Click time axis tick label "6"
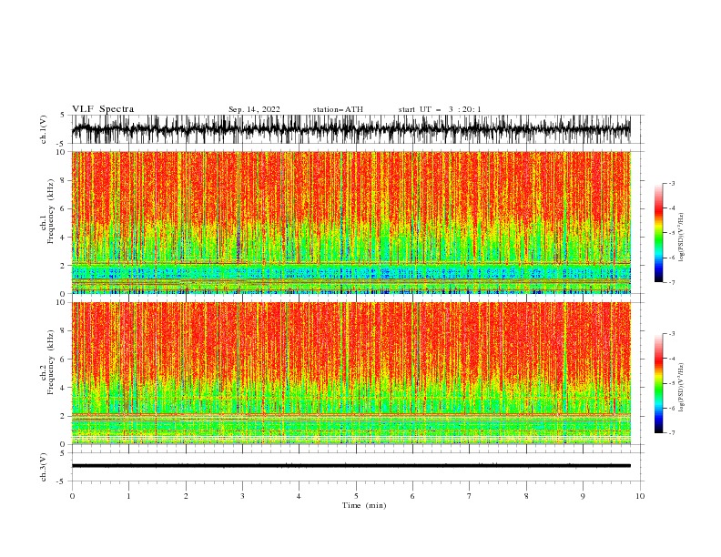721x557 pixels. pyautogui.click(x=412, y=496)
